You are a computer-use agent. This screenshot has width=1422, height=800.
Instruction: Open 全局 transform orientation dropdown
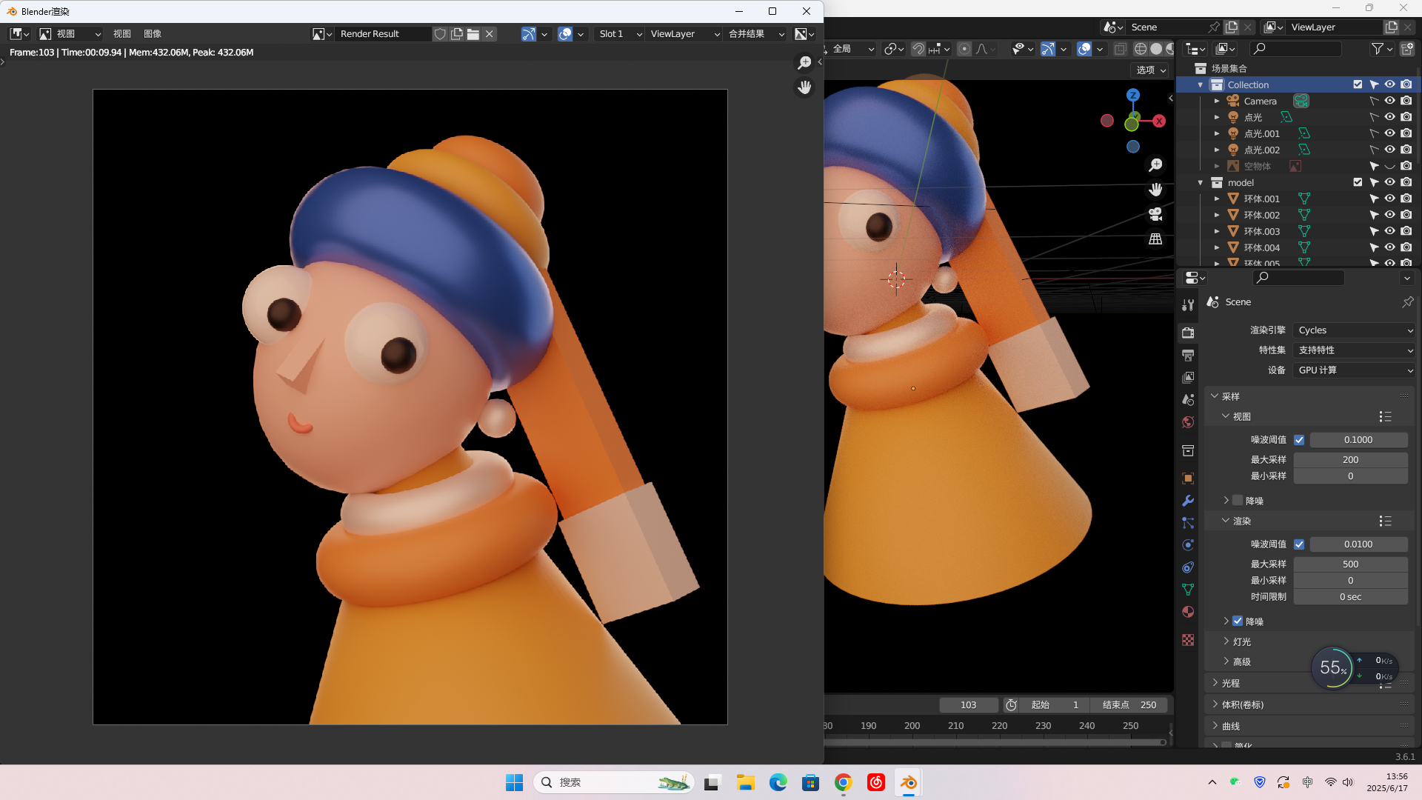pyautogui.click(x=852, y=49)
